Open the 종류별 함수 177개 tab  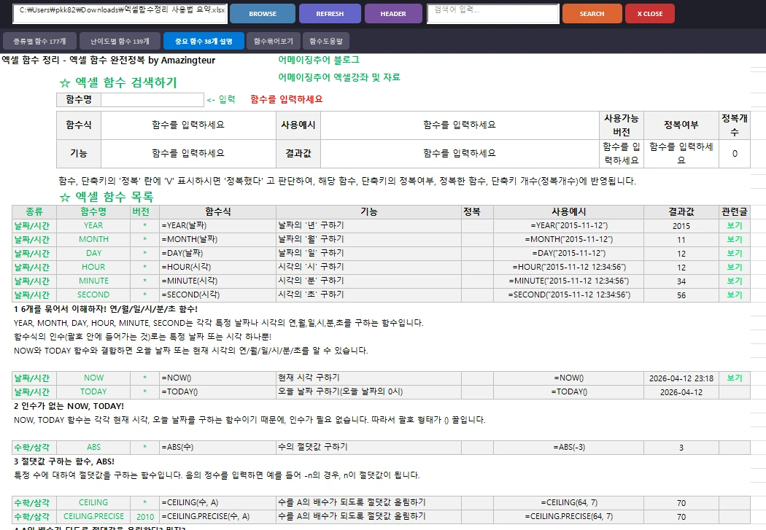coord(39,41)
